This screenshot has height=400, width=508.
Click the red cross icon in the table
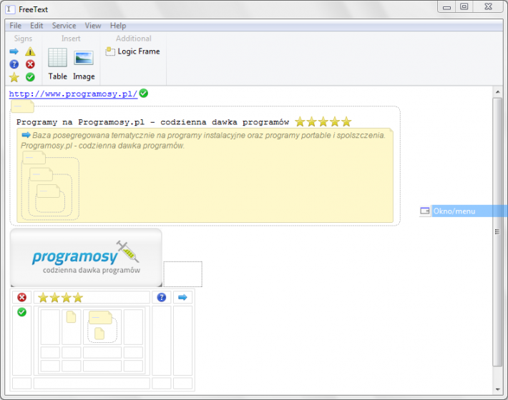click(x=21, y=297)
